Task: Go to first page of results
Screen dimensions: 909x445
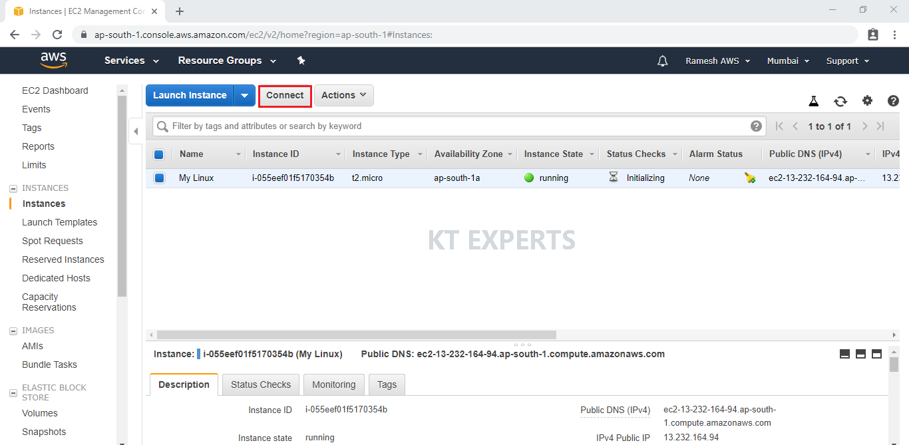Action: (779, 126)
